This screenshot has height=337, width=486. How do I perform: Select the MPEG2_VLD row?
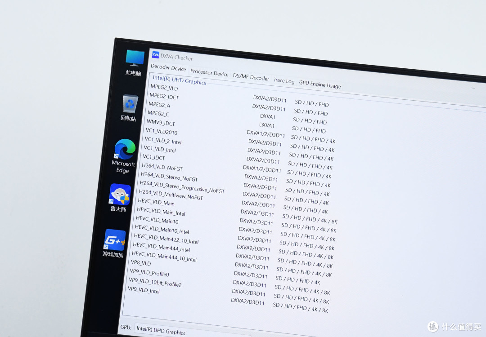(x=239, y=96)
